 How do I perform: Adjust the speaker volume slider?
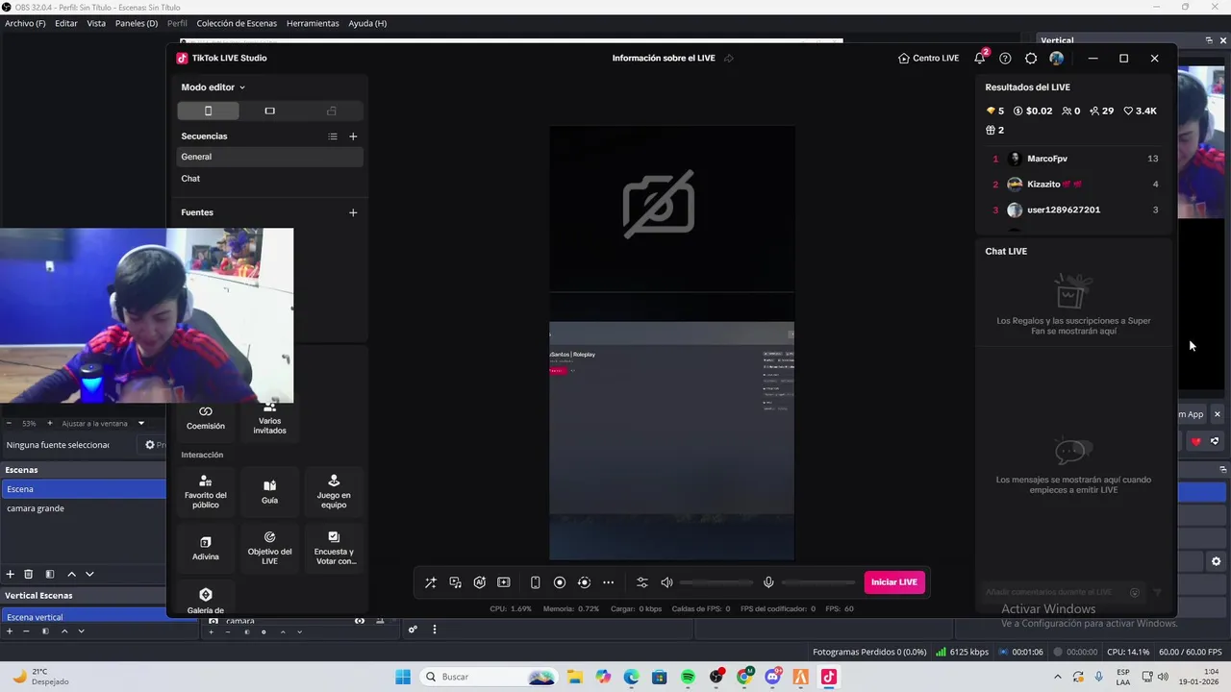point(716,582)
